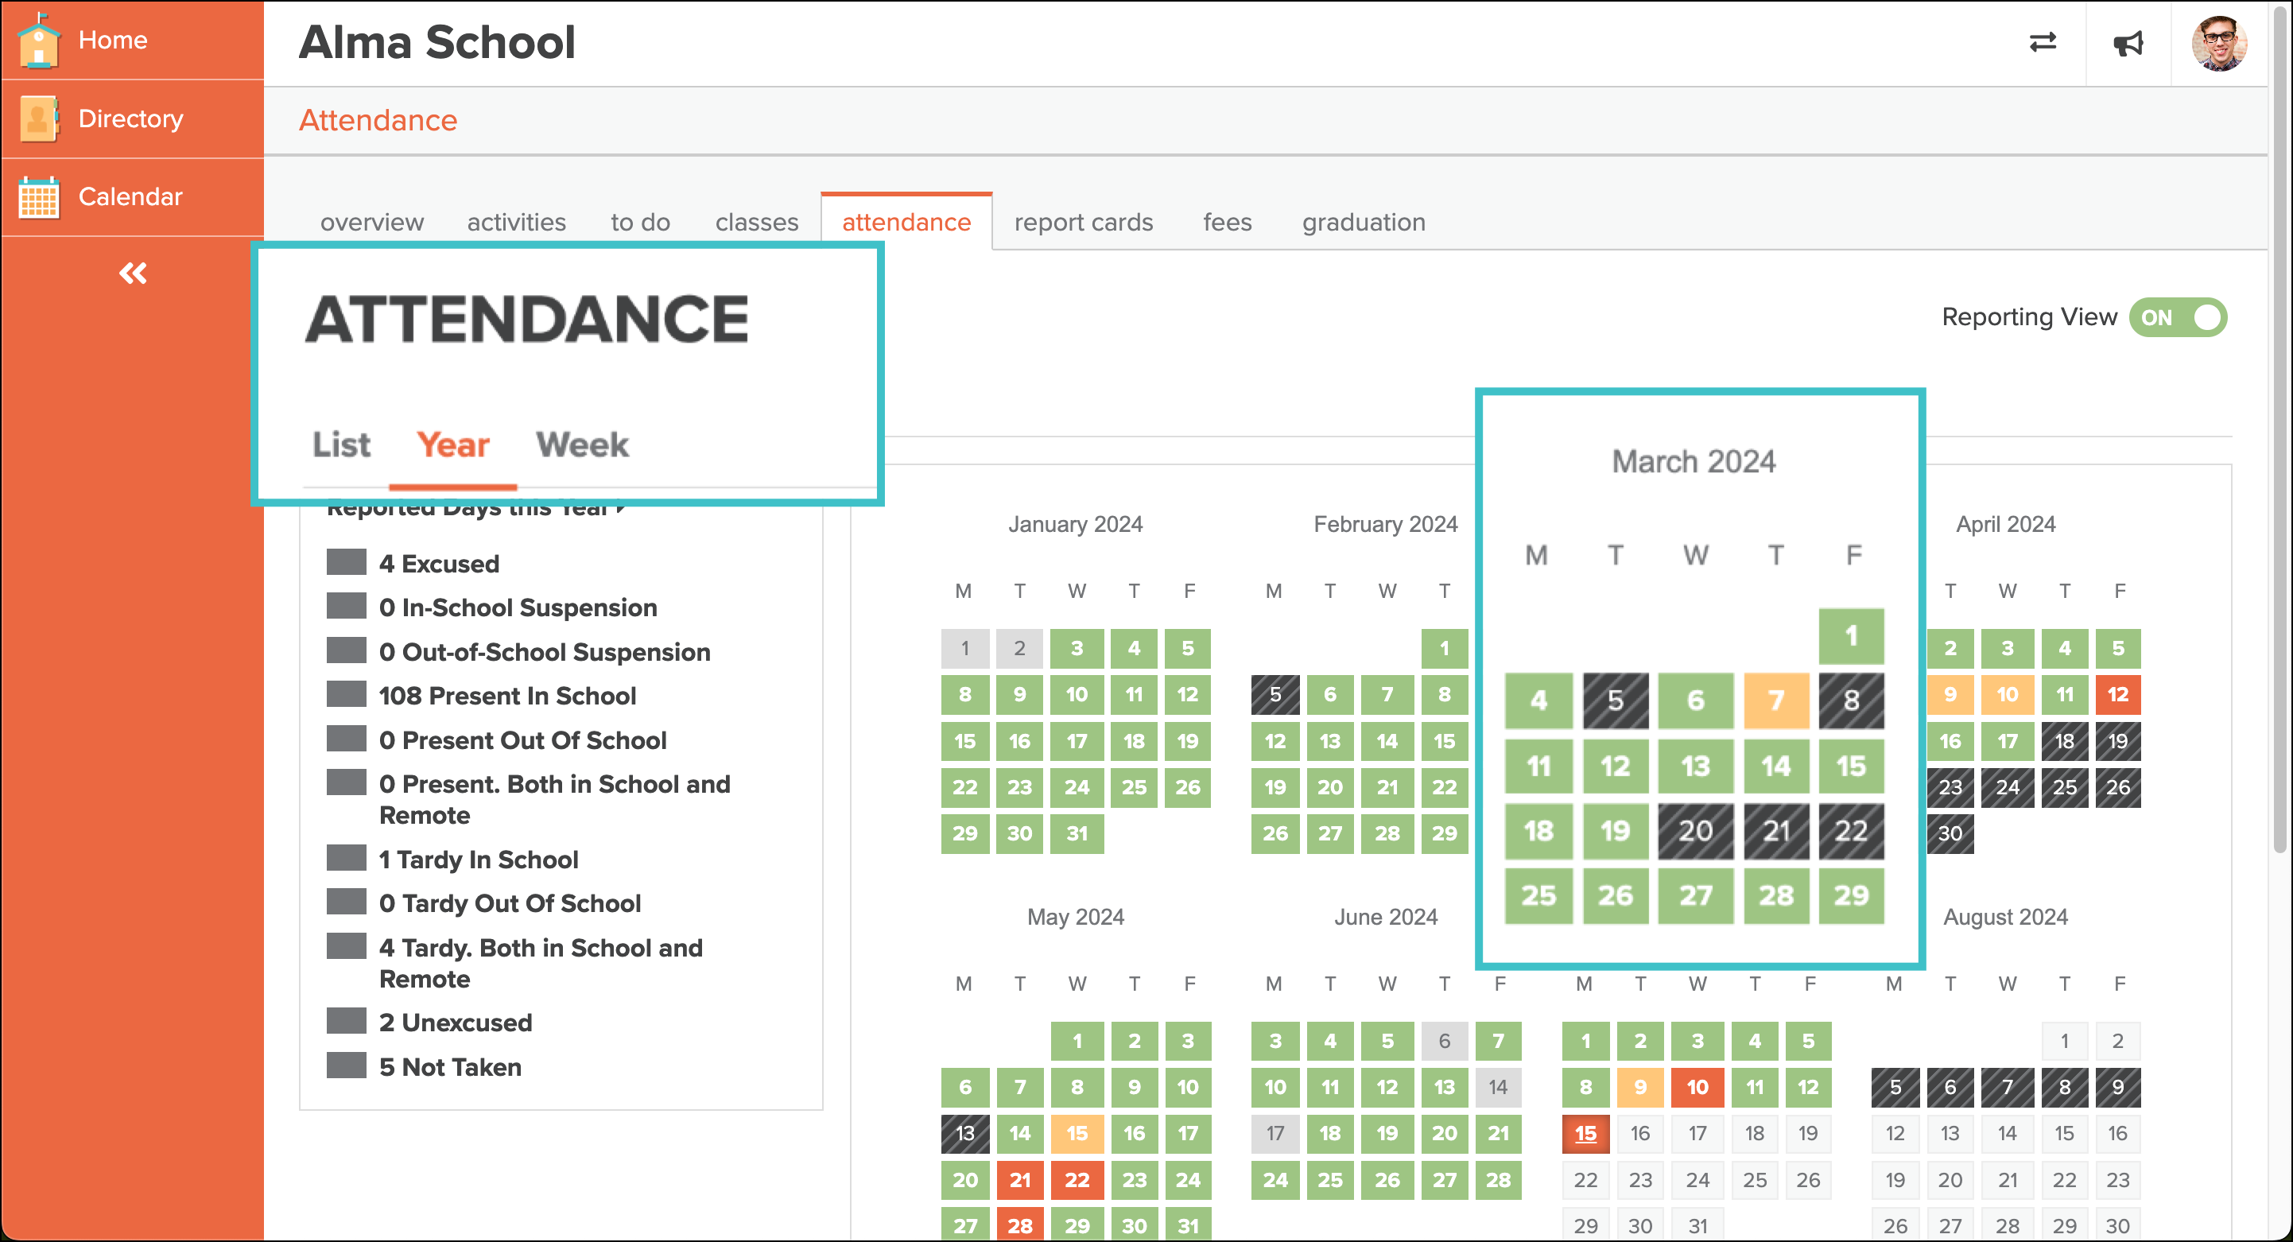The image size is (2293, 1242).
Task: Click the switch arrows icon in header
Action: [x=2042, y=43]
